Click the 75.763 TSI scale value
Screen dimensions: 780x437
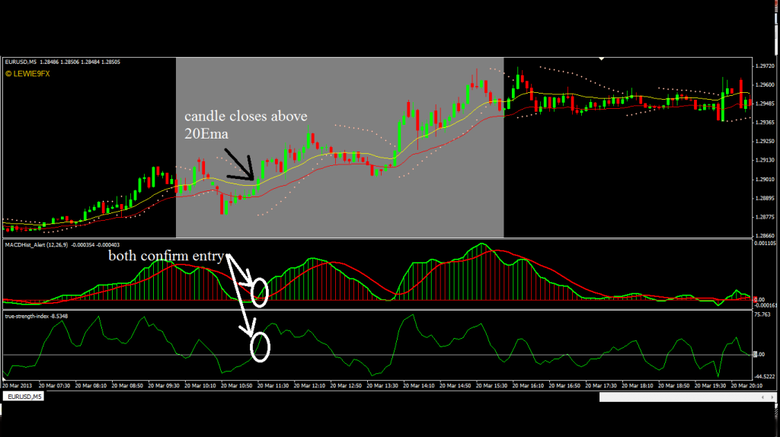[x=762, y=314]
